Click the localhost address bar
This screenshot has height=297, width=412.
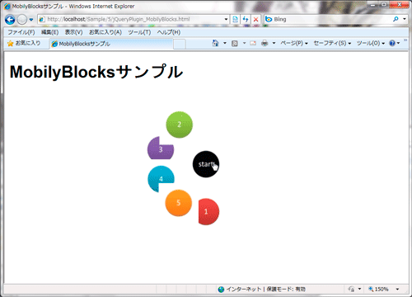(x=133, y=19)
